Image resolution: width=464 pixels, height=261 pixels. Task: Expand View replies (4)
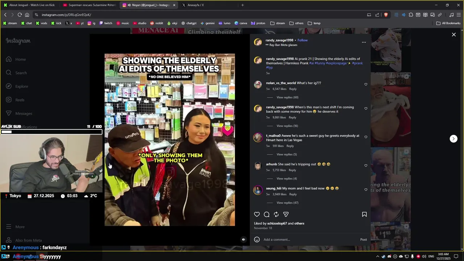coord(287,178)
